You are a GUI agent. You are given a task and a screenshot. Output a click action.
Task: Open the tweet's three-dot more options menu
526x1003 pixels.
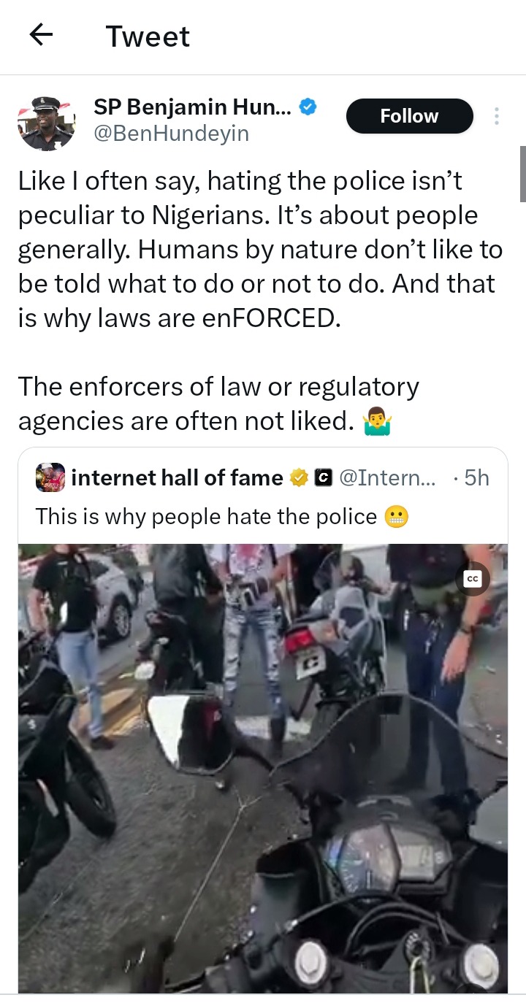click(x=496, y=116)
